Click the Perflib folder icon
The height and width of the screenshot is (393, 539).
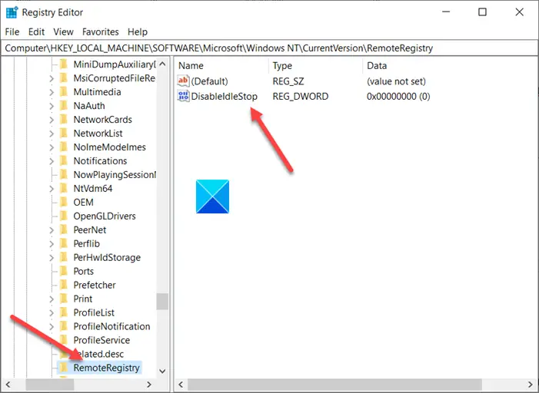click(x=64, y=243)
